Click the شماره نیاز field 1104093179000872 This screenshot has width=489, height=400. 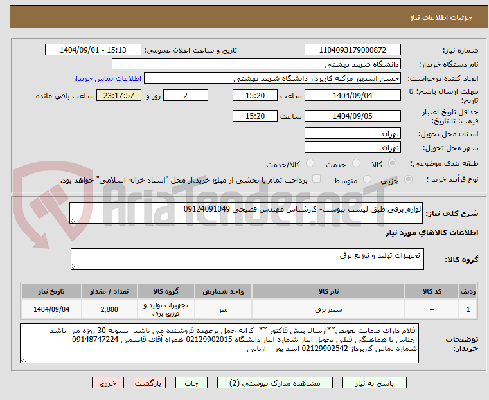tap(352, 50)
